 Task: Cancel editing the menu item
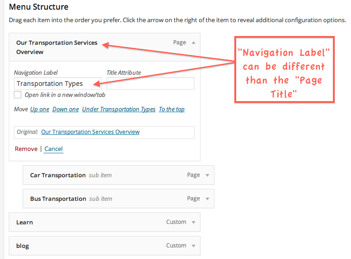54,149
